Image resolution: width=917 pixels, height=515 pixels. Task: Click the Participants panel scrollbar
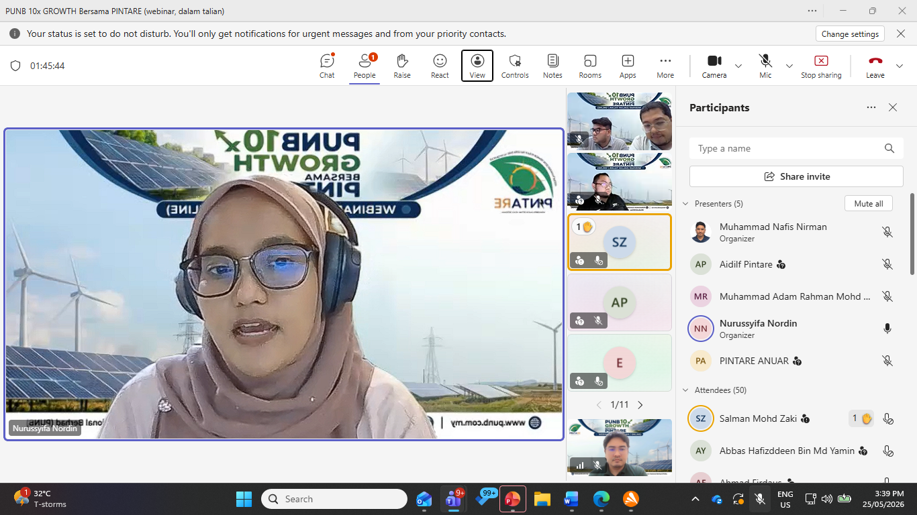[912, 233]
